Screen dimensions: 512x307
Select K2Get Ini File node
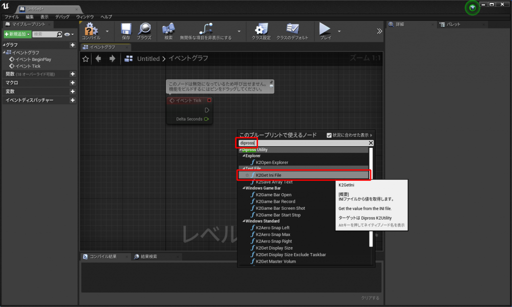(x=303, y=175)
